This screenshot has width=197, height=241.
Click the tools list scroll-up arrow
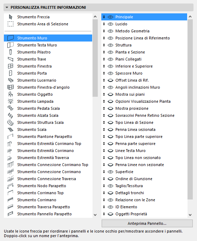[95, 17]
